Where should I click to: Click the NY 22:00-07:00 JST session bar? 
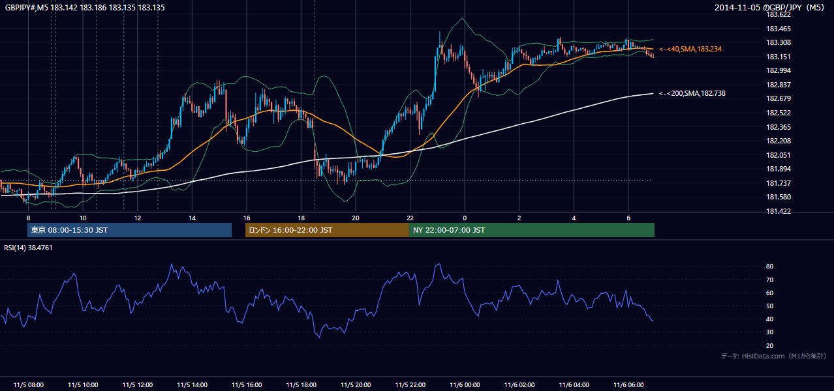[532, 230]
